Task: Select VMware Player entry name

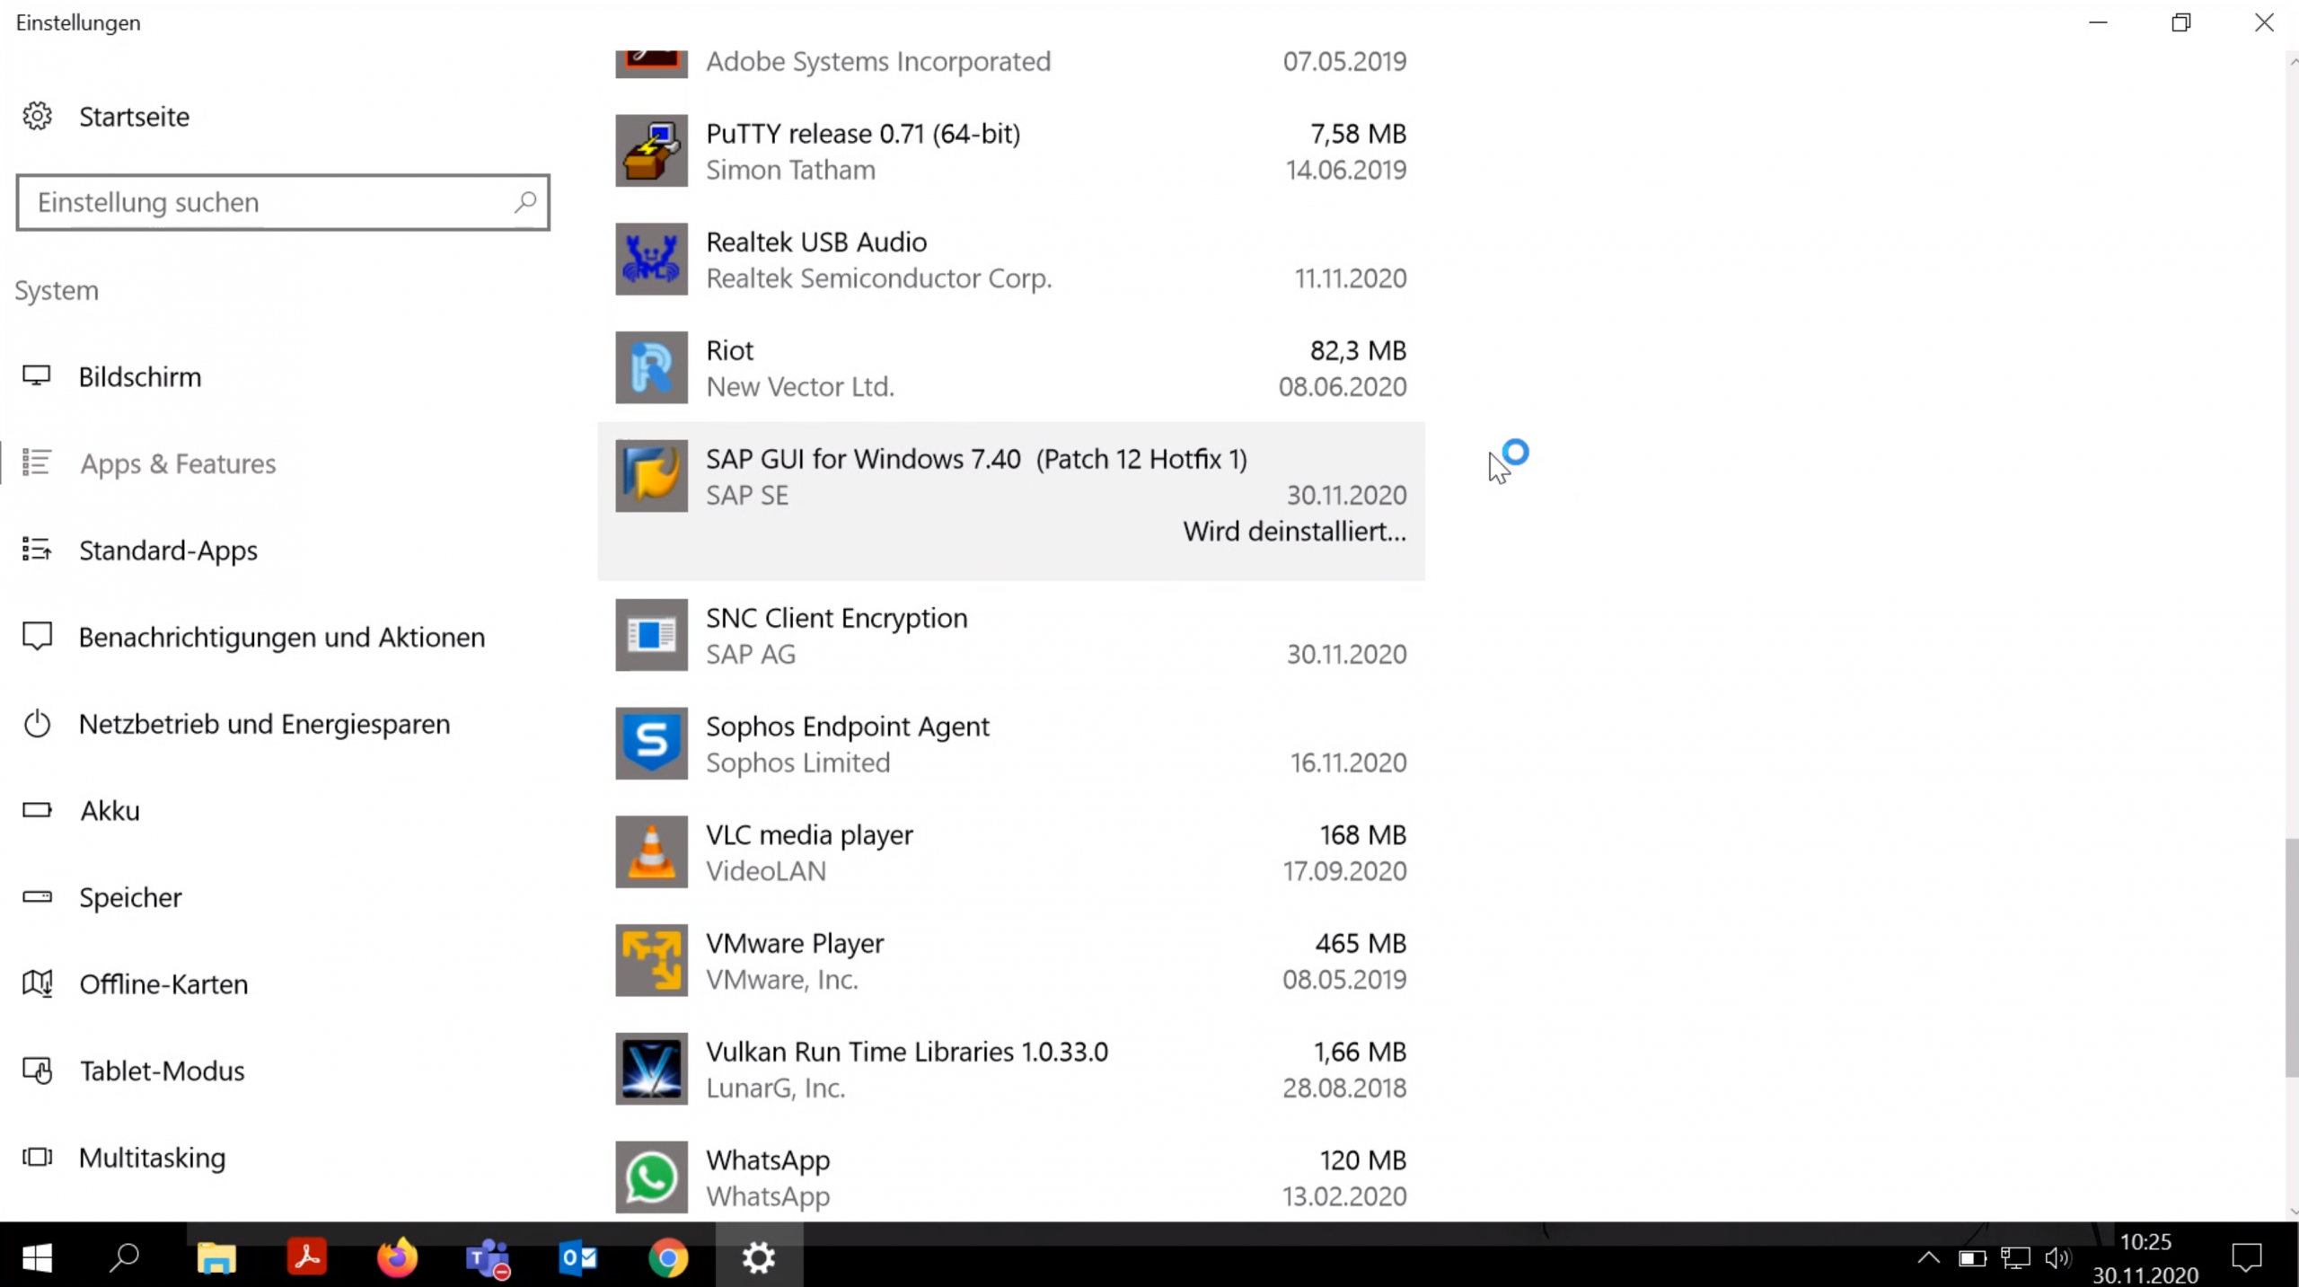Action: [795, 943]
